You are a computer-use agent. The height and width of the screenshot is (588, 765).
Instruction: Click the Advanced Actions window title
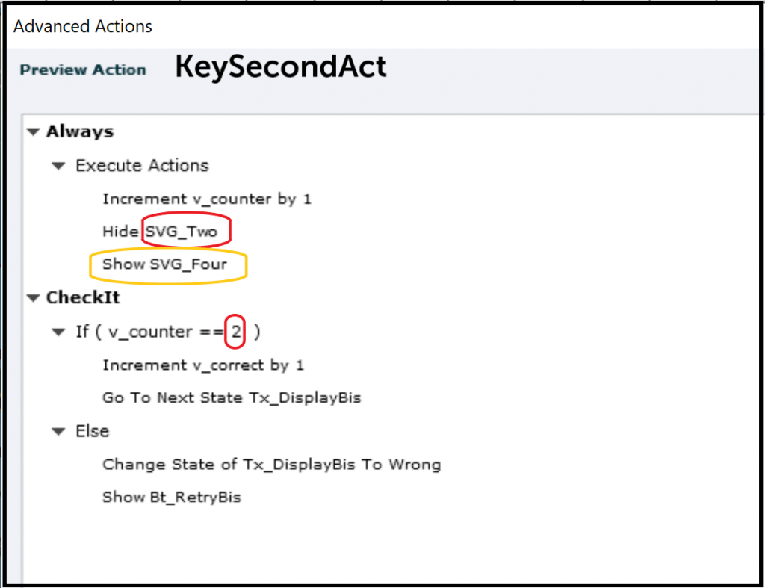(82, 27)
